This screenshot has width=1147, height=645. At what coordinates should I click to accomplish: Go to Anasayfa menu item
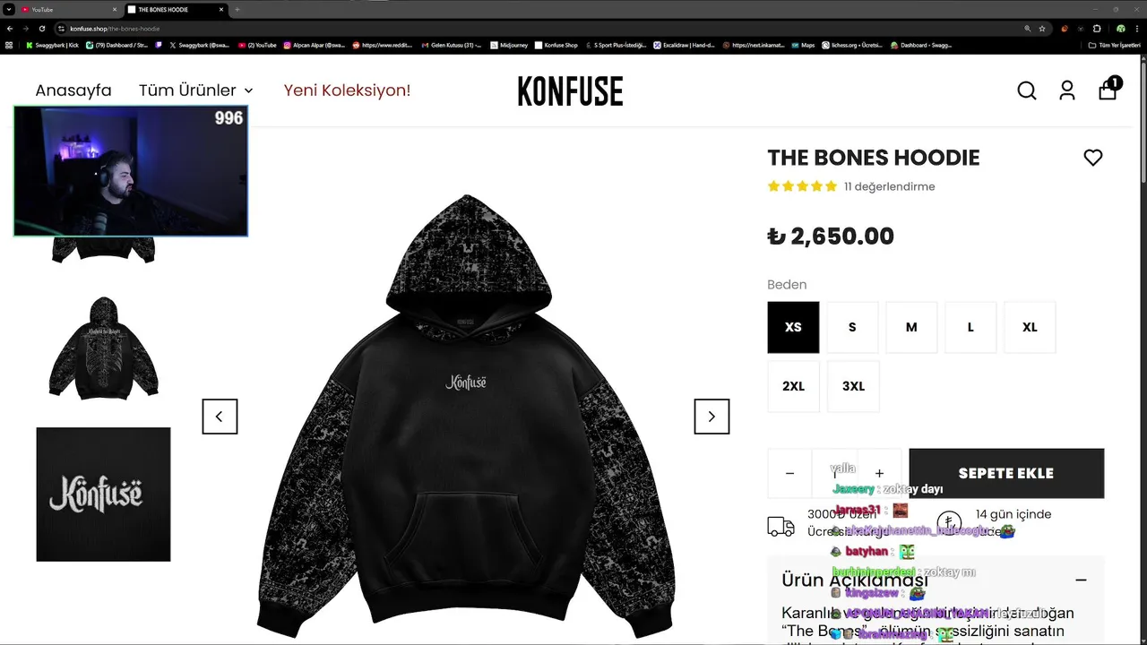coord(73,90)
